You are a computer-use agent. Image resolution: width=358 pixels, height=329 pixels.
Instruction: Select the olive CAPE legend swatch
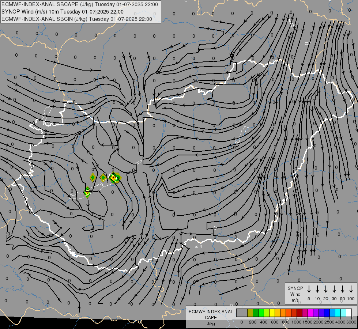click(250, 313)
